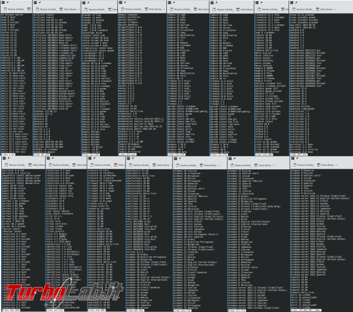
Task: Click terminal icon of the windows 11 Russian window
Action: [230, 158]
